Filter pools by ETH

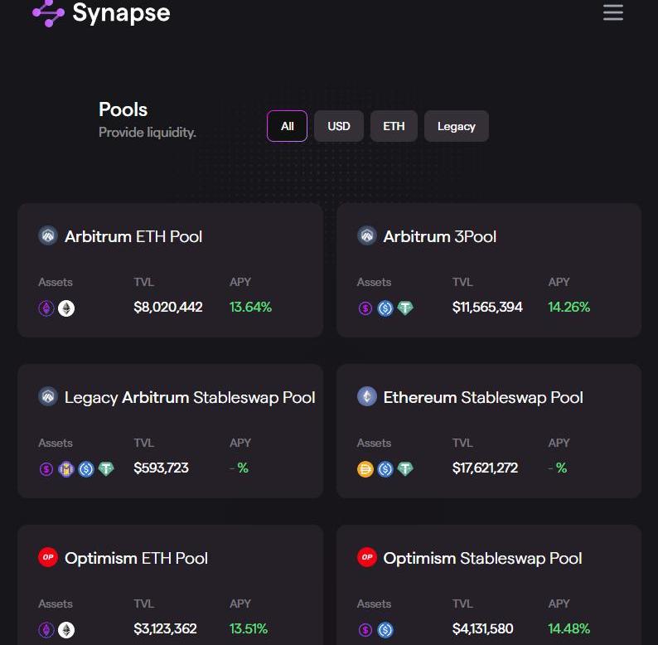coord(394,126)
